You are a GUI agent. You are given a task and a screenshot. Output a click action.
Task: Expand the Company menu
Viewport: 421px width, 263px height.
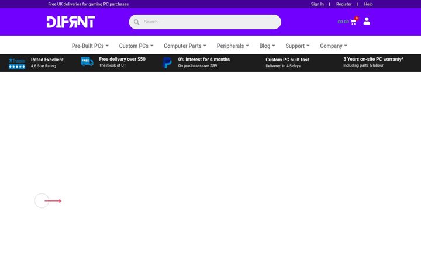(333, 46)
